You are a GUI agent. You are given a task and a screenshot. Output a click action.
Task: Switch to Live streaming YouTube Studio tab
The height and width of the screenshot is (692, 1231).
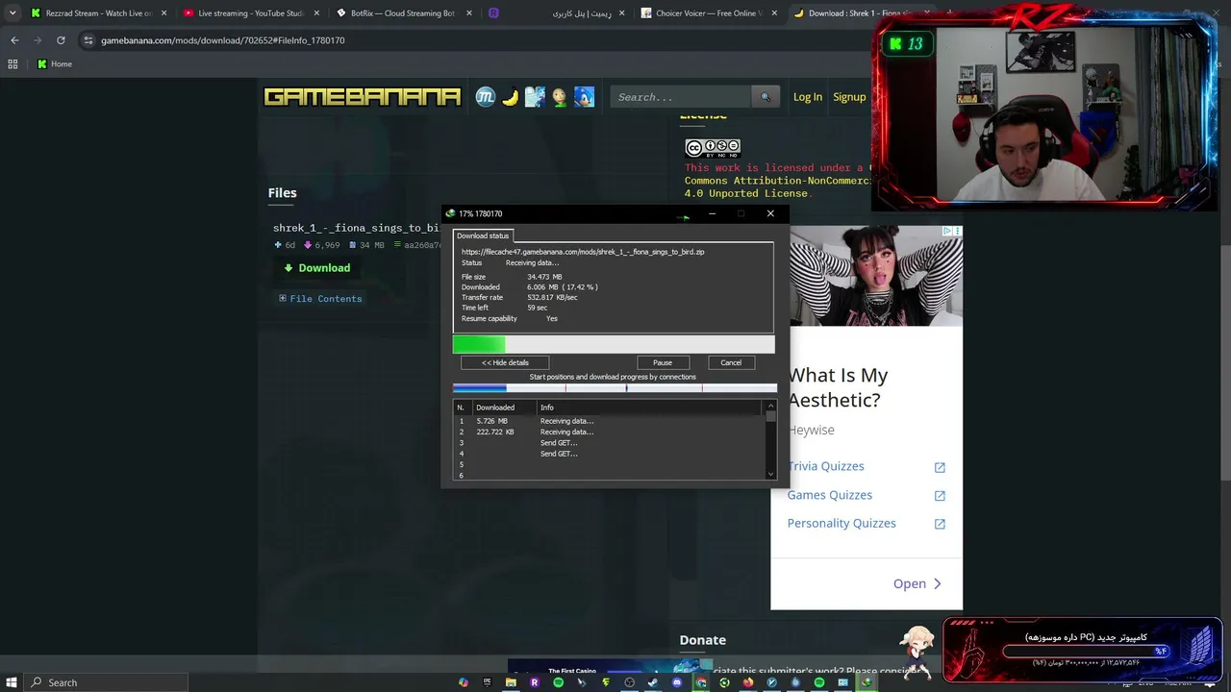[x=250, y=13]
